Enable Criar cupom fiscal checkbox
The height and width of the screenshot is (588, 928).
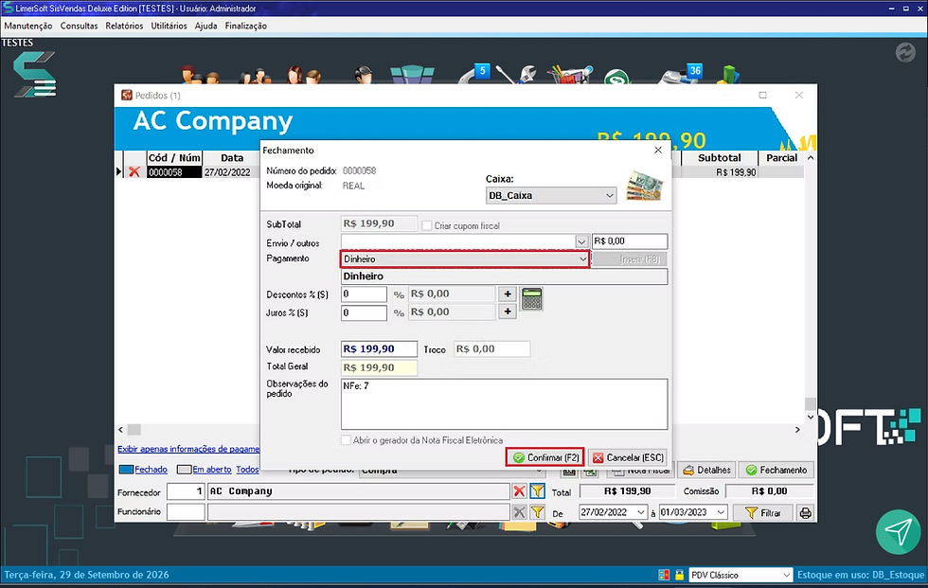(x=427, y=226)
